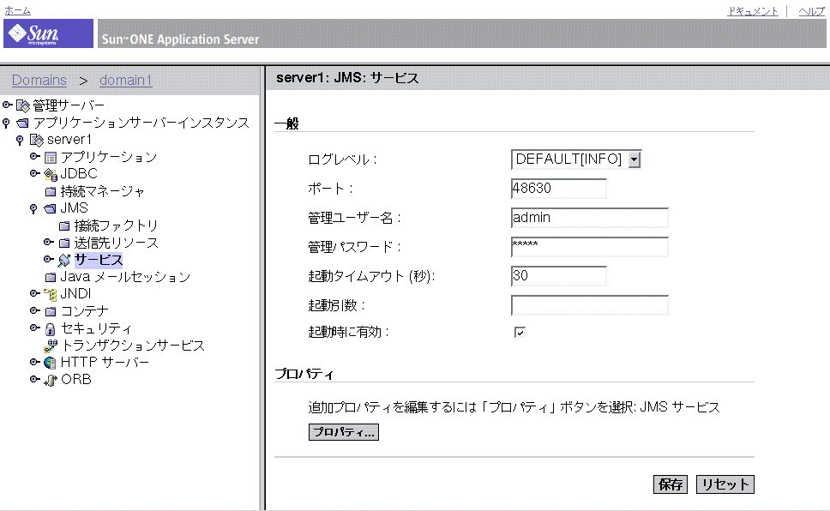Image resolution: width=830 pixels, height=511 pixels.
Task: Click the サービス plug icon
Action: coord(64,260)
